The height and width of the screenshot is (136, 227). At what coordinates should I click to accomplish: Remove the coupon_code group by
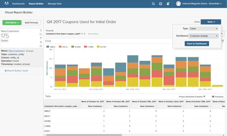[x=85, y=34]
